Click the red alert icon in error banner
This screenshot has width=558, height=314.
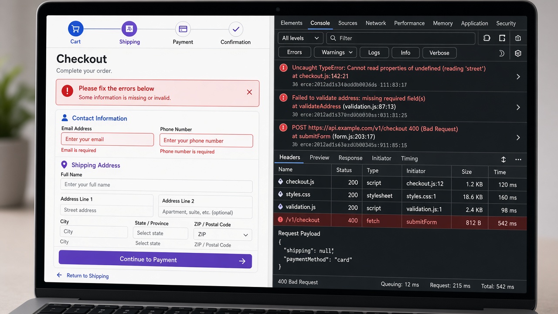tap(67, 91)
